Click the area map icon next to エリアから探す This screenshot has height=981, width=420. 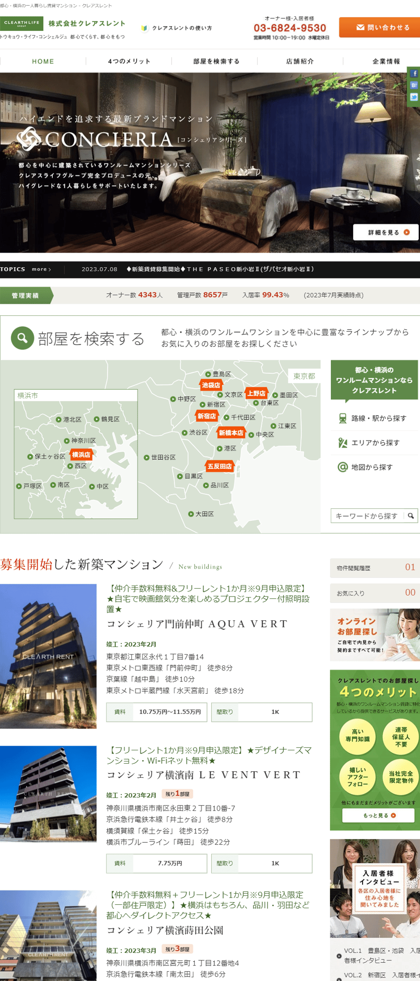click(343, 442)
